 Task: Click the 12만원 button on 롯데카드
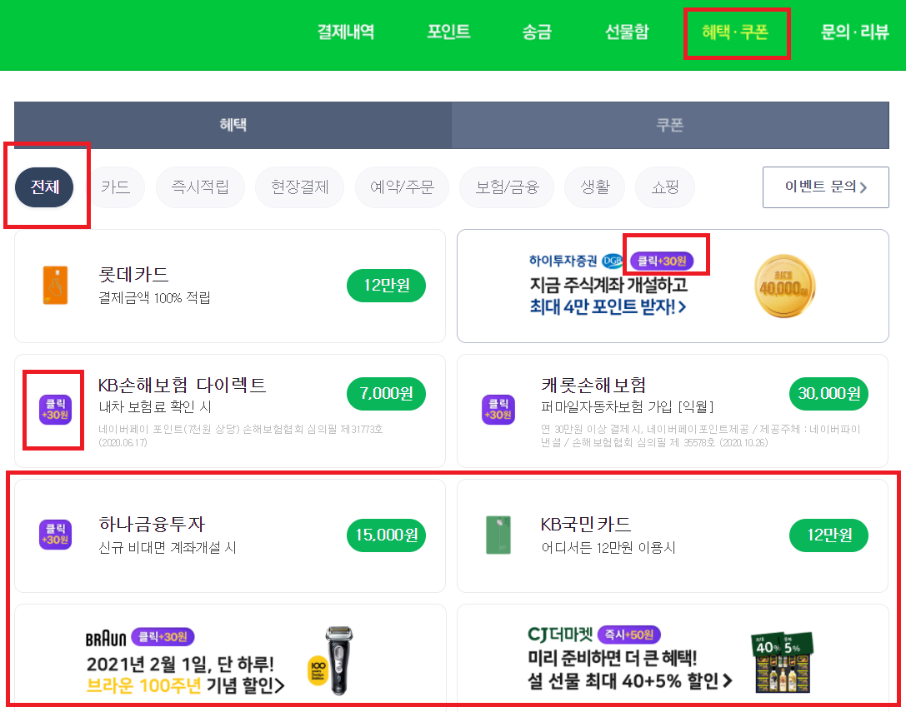tap(386, 286)
